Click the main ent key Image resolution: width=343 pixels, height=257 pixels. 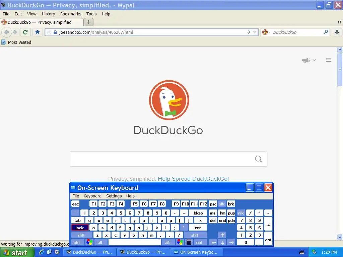coord(198,228)
